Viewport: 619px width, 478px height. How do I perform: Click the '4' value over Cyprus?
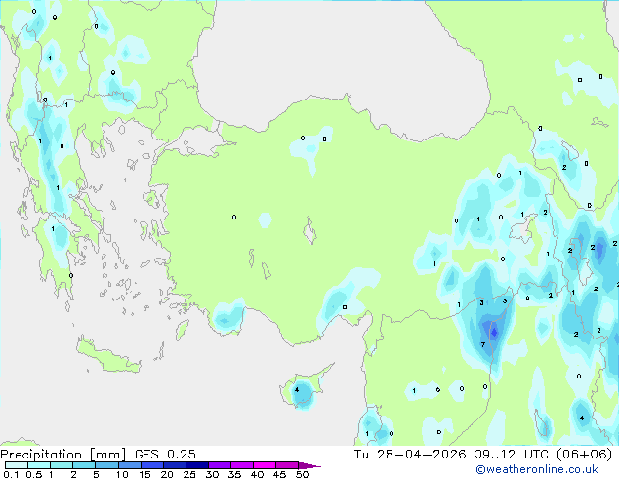click(x=297, y=390)
